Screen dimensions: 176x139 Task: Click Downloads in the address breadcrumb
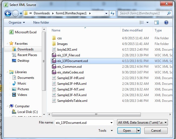pos(42,13)
